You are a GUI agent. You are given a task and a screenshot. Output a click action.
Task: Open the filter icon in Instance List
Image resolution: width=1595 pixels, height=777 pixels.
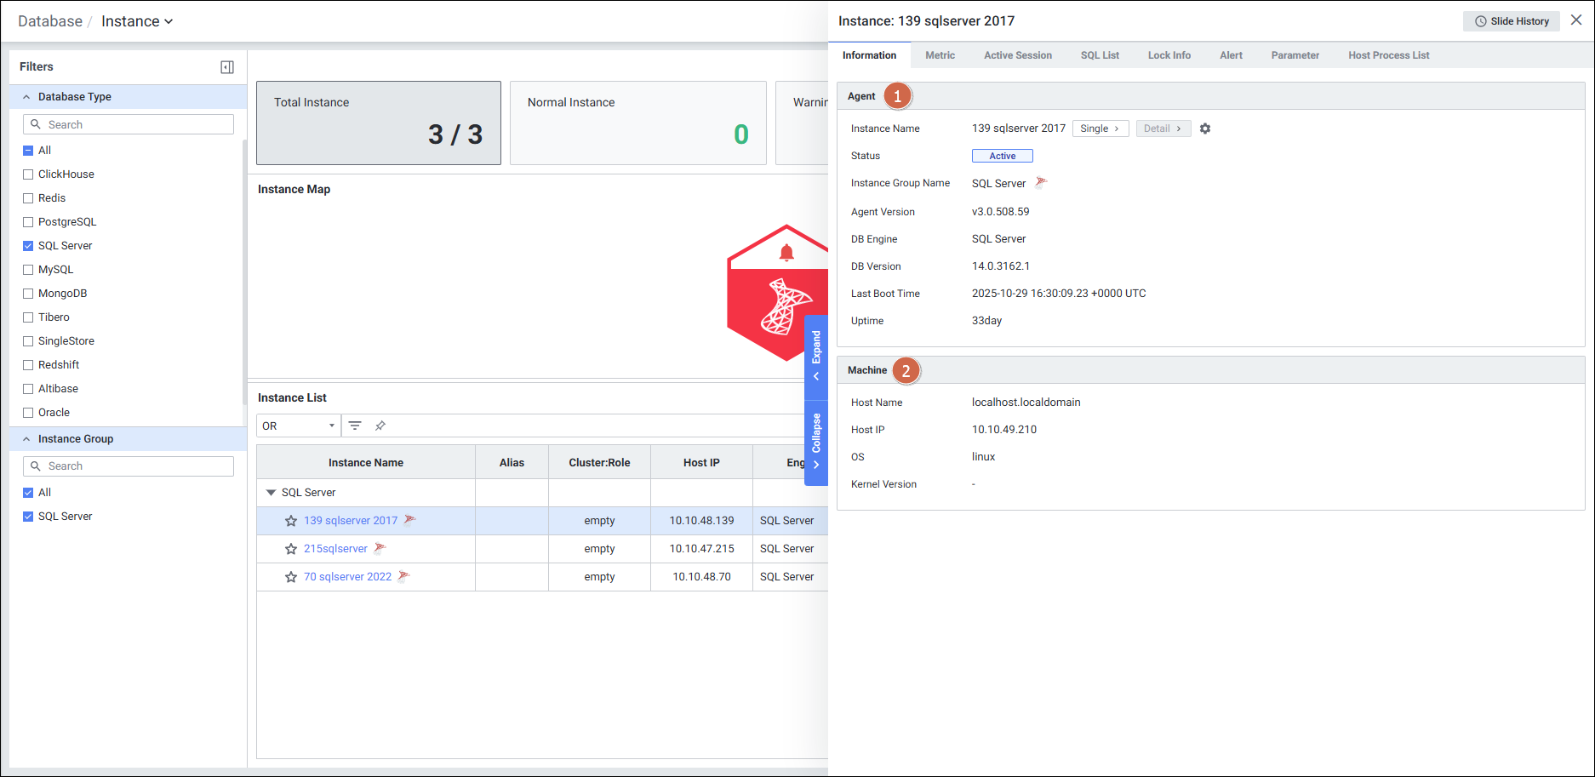pyautogui.click(x=355, y=426)
